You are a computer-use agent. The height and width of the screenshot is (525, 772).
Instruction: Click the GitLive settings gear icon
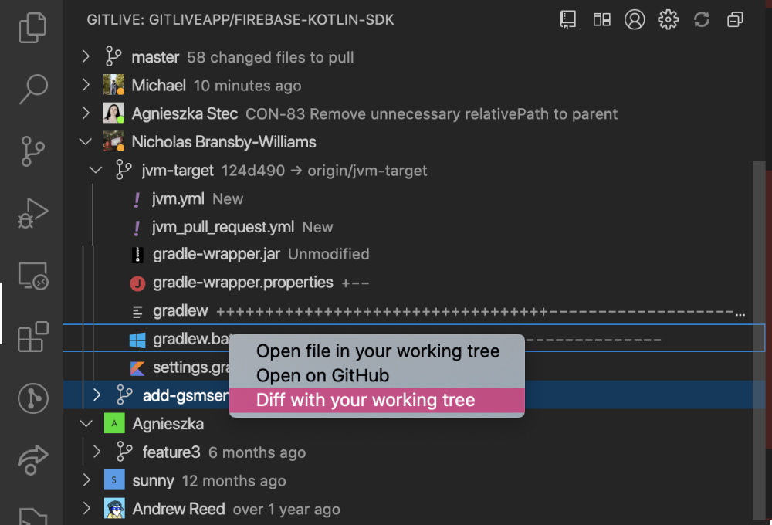click(668, 19)
